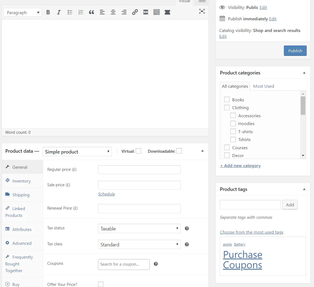Focus the Regular price input field

point(139,169)
